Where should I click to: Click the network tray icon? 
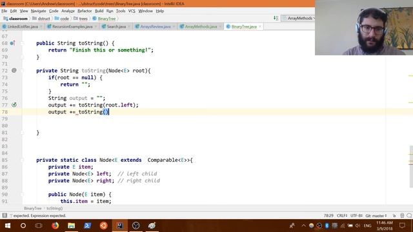(343, 226)
